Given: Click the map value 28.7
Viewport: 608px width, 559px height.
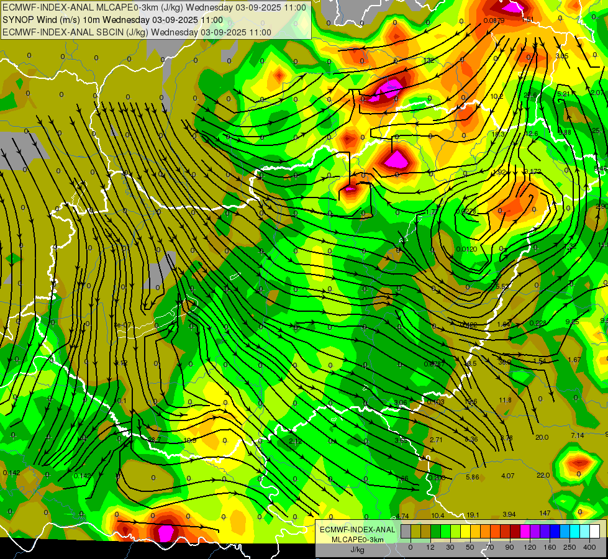Looking at the screenshot, I should click(154, 440).
